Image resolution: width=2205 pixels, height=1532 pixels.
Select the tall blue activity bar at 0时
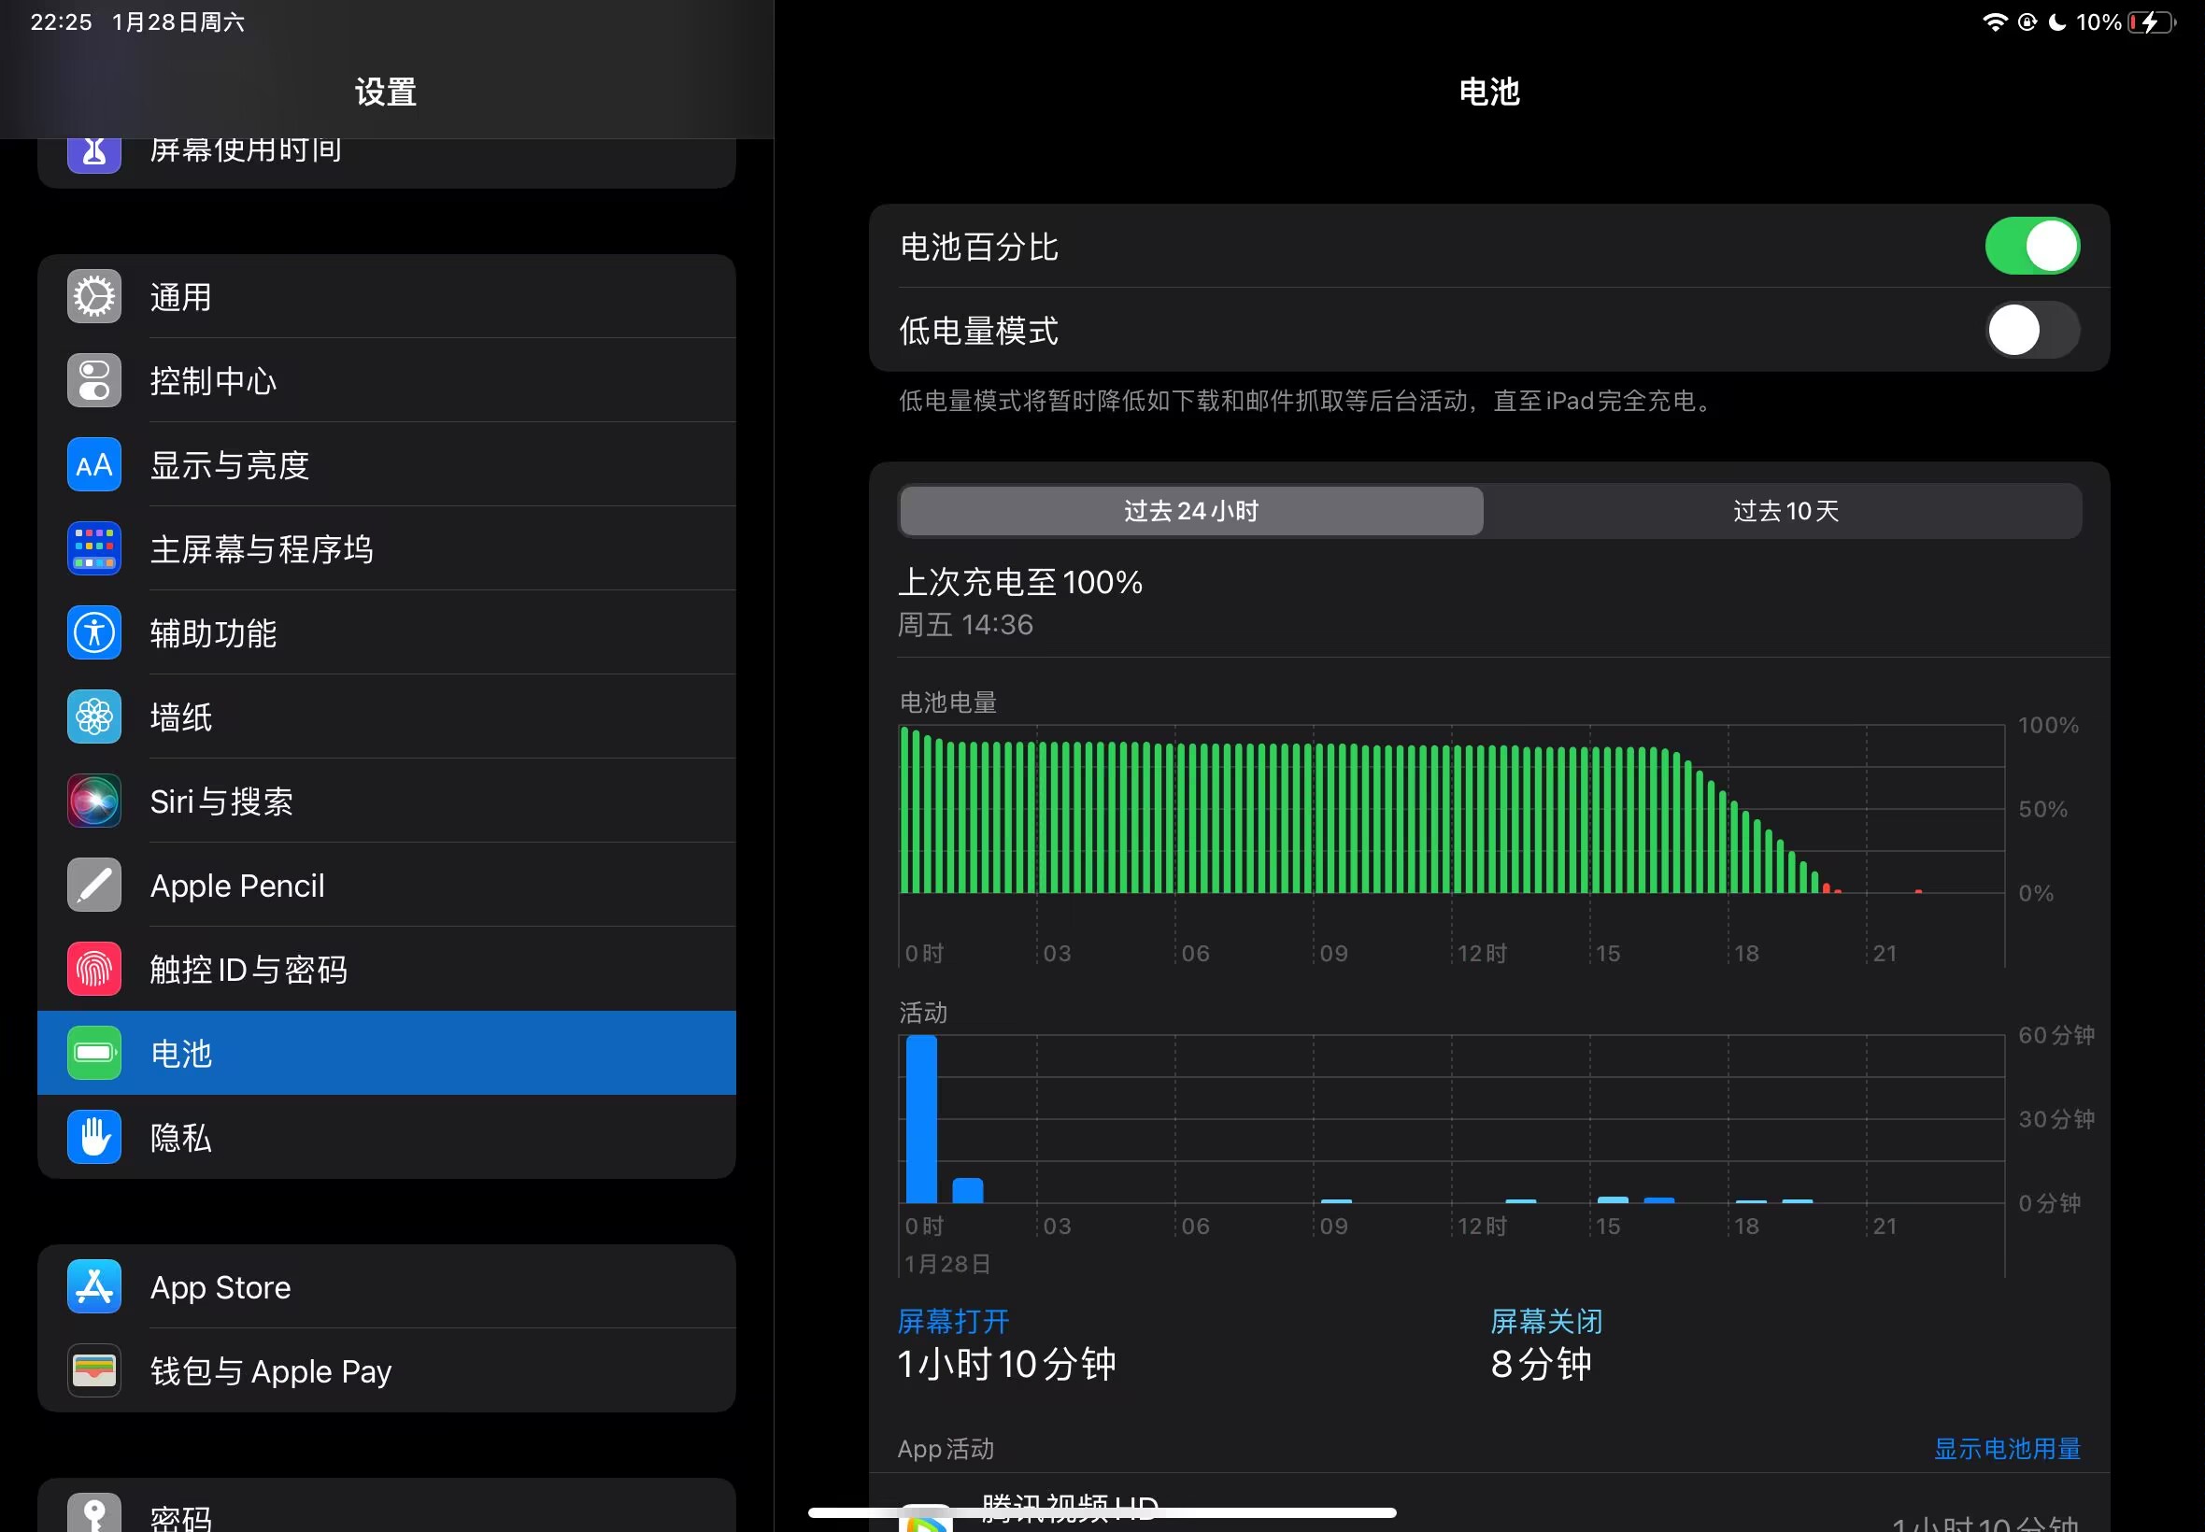point(921,1119)
